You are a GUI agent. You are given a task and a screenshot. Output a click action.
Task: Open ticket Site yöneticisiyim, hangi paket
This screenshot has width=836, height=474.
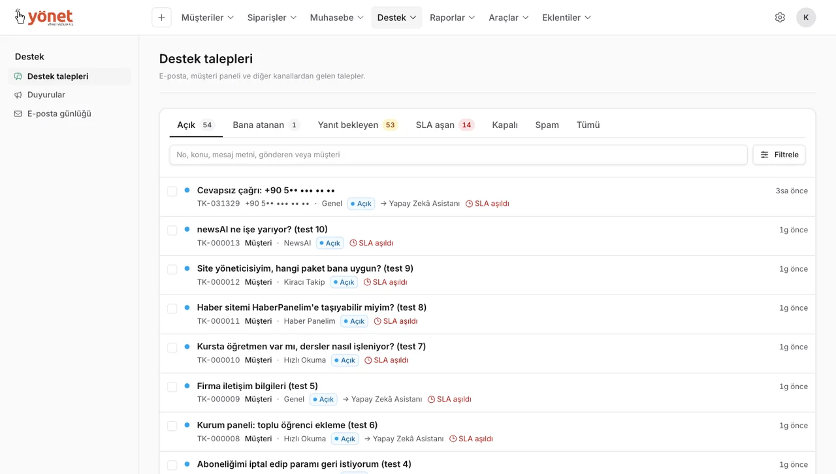(305, 268)
